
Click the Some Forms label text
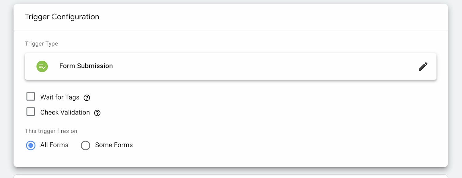tap(114, 145)
